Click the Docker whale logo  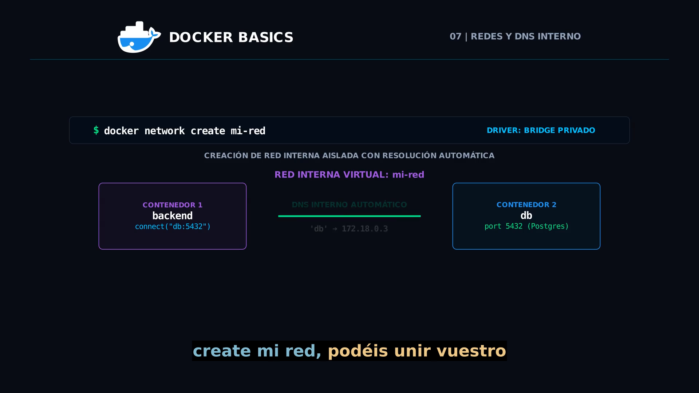click(139, 37)
